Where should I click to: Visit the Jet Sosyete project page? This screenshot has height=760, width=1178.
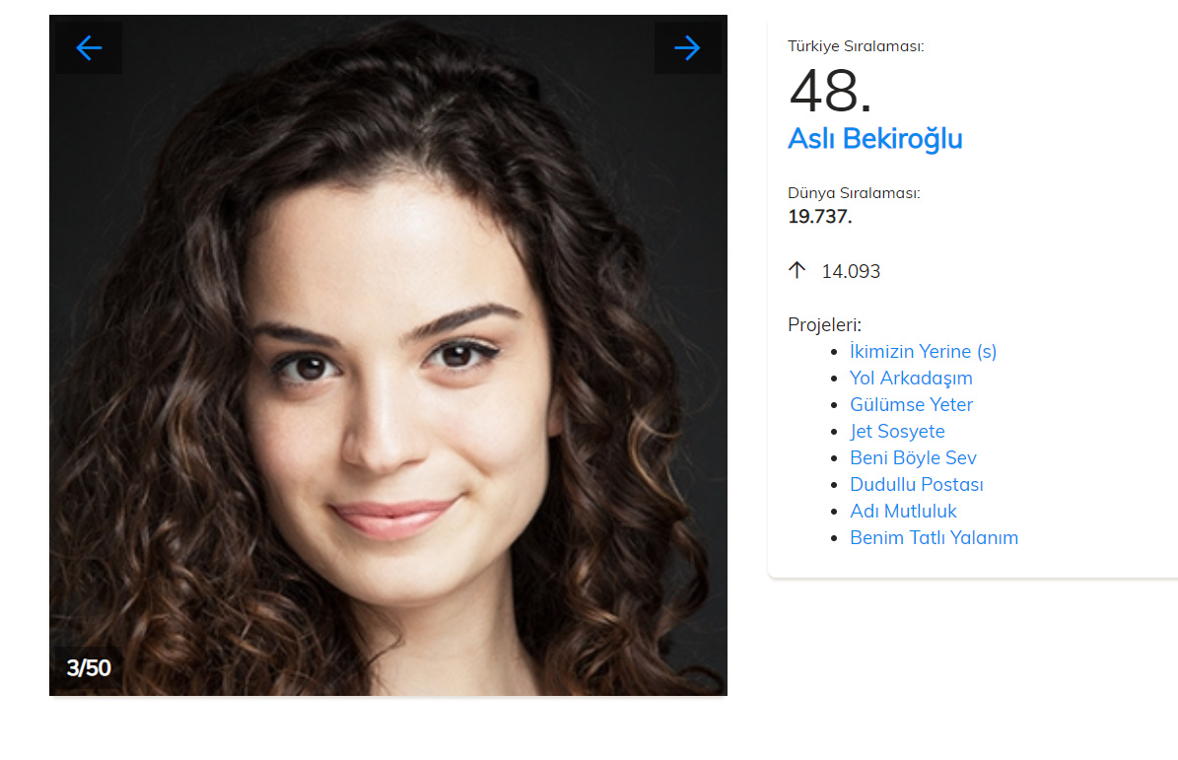click(897, 432)
